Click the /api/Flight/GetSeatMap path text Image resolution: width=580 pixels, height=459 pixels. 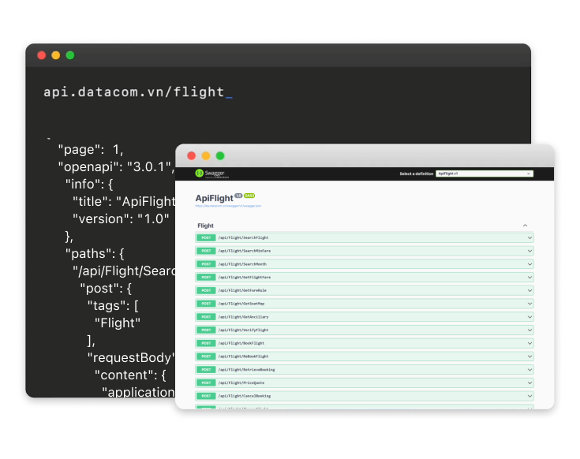pyautogui.click(x=241, y=304)
